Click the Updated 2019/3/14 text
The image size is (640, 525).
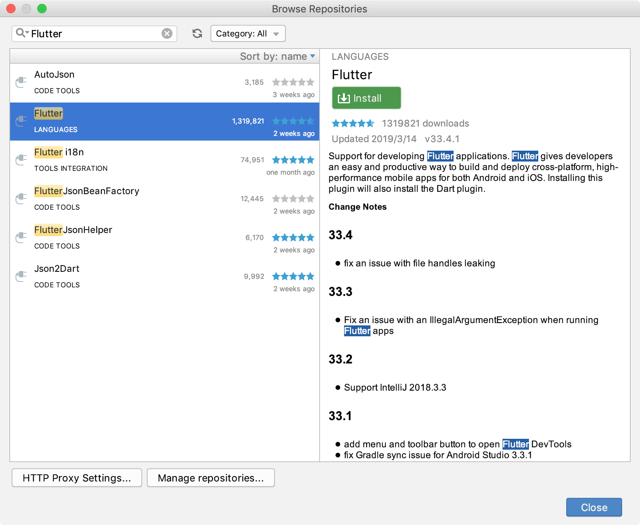pyautogui.click(x=374, y=139)
